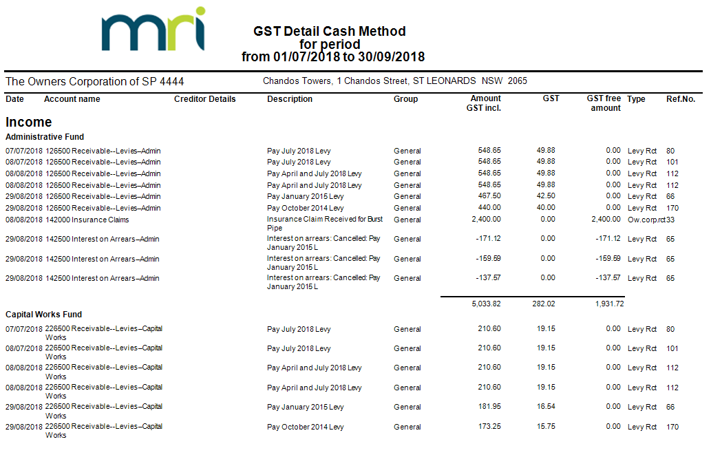
Task: Click the -137.57 GST incl. amount
Action: [x=489, y=277]
